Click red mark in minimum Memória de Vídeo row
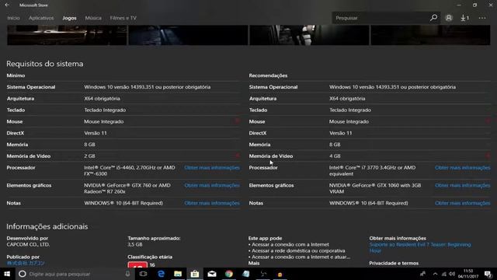The image size is (497, 280). coord(237,156)
